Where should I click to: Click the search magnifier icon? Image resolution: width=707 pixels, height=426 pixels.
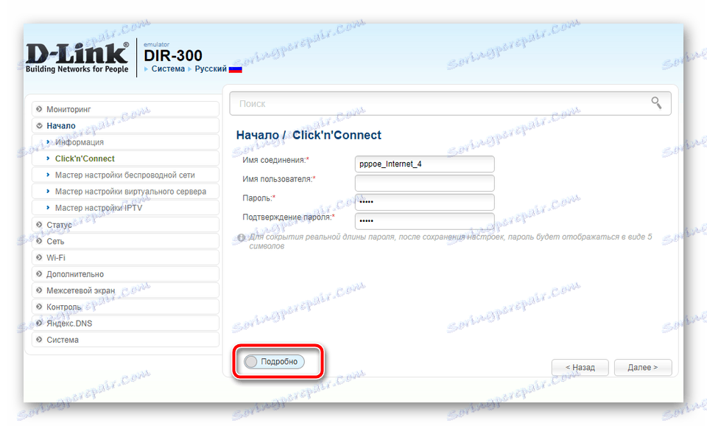pyautogui.click(x=656, y=103)
